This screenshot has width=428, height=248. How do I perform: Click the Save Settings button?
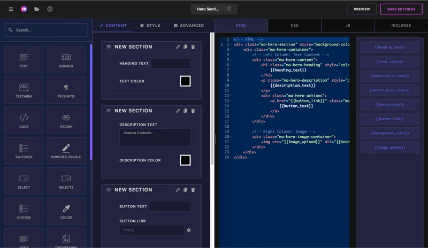pos(401,9)
